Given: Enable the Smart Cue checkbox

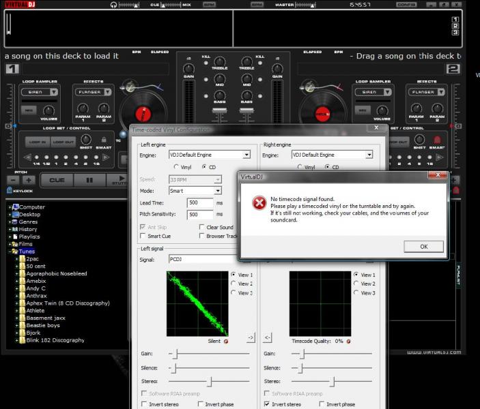Looking at the screenshot, I should tap(143, 236).
